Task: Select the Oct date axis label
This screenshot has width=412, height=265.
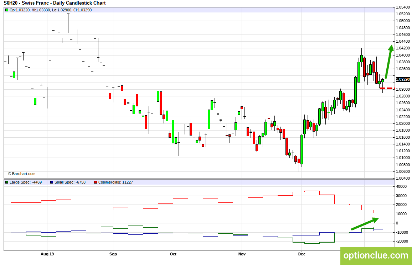Action: click(173, 254)
